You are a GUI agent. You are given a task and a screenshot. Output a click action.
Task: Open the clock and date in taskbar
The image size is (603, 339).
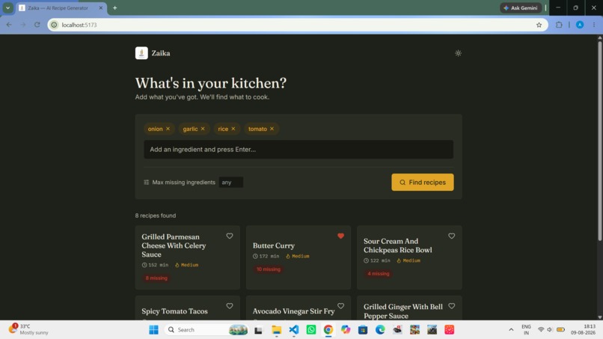tap(583, 329)
